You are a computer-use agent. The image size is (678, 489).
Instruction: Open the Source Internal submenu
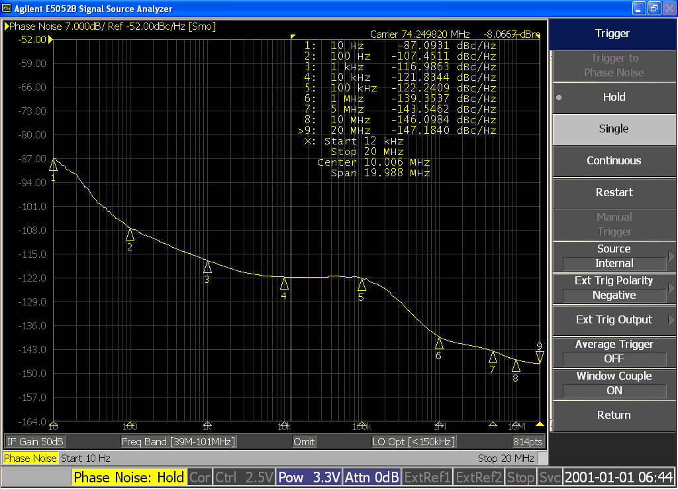point(613,256)
